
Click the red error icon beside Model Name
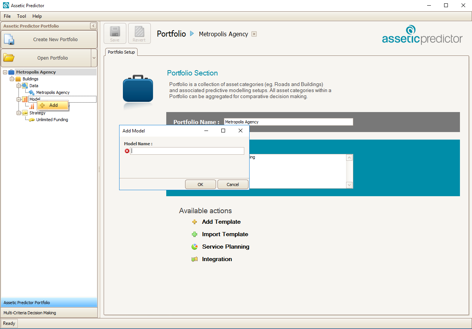pyautogui.click(x=127, y=151)
